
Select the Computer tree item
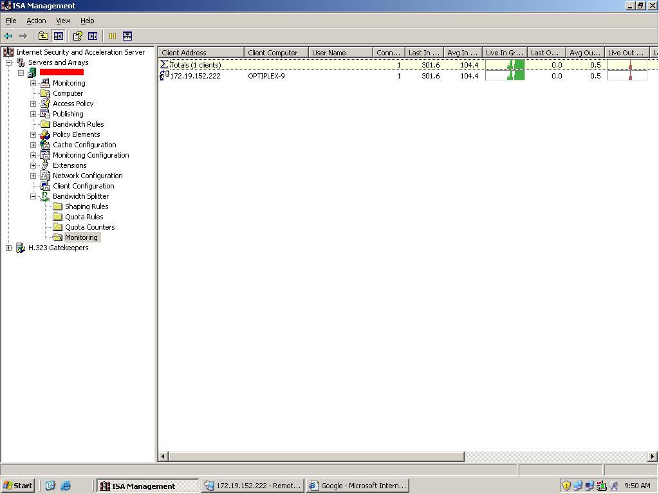point(68,93)
